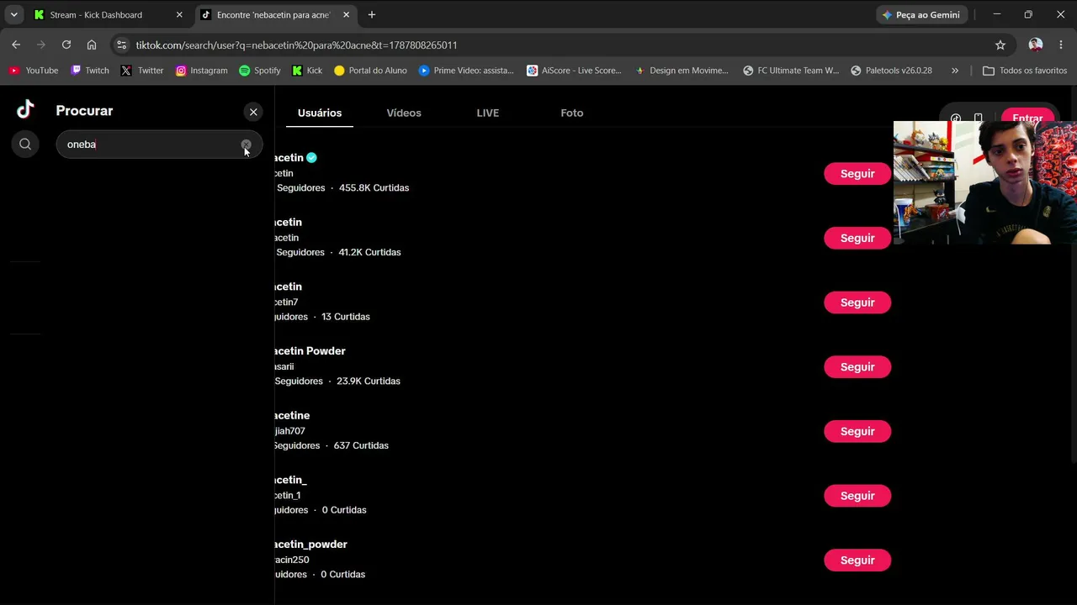The width and height of the screenshot is (1077, 605).
Task: Go back to the previous page
Action: pos(16,45)
